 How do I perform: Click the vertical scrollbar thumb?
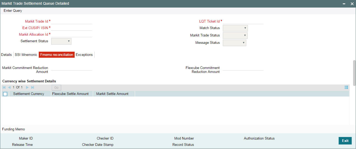tap(354, 73)
